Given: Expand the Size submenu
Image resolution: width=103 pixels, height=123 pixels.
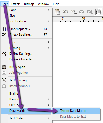Looking at the screenshot, I should [x=27, y=16].
